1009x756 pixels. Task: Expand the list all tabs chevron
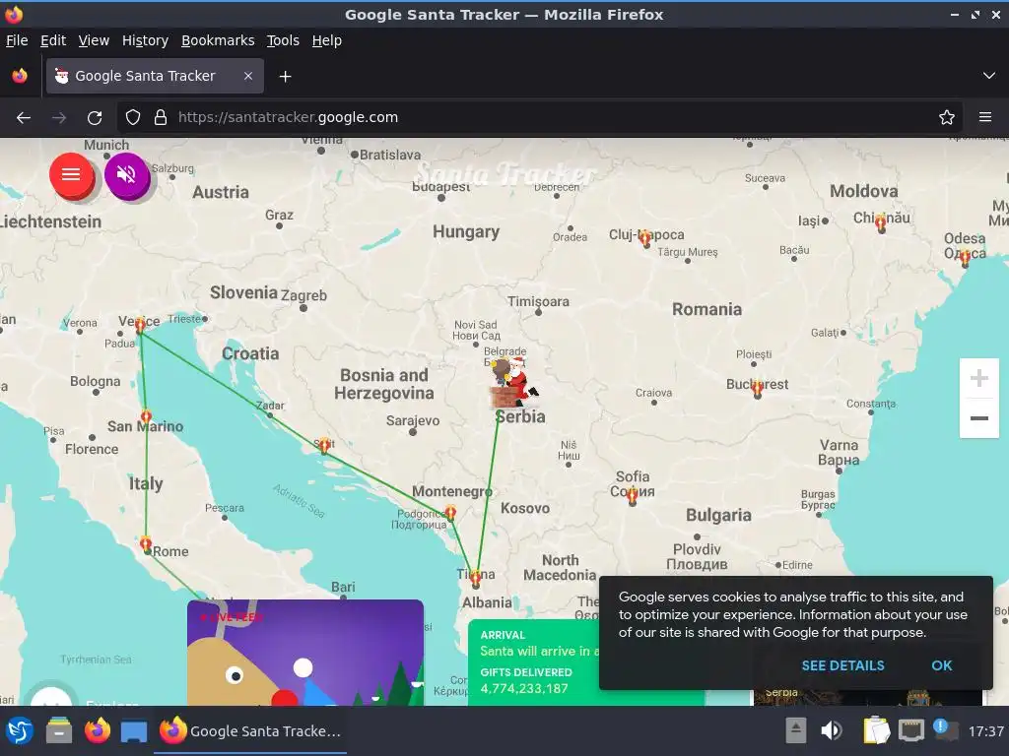989,76
